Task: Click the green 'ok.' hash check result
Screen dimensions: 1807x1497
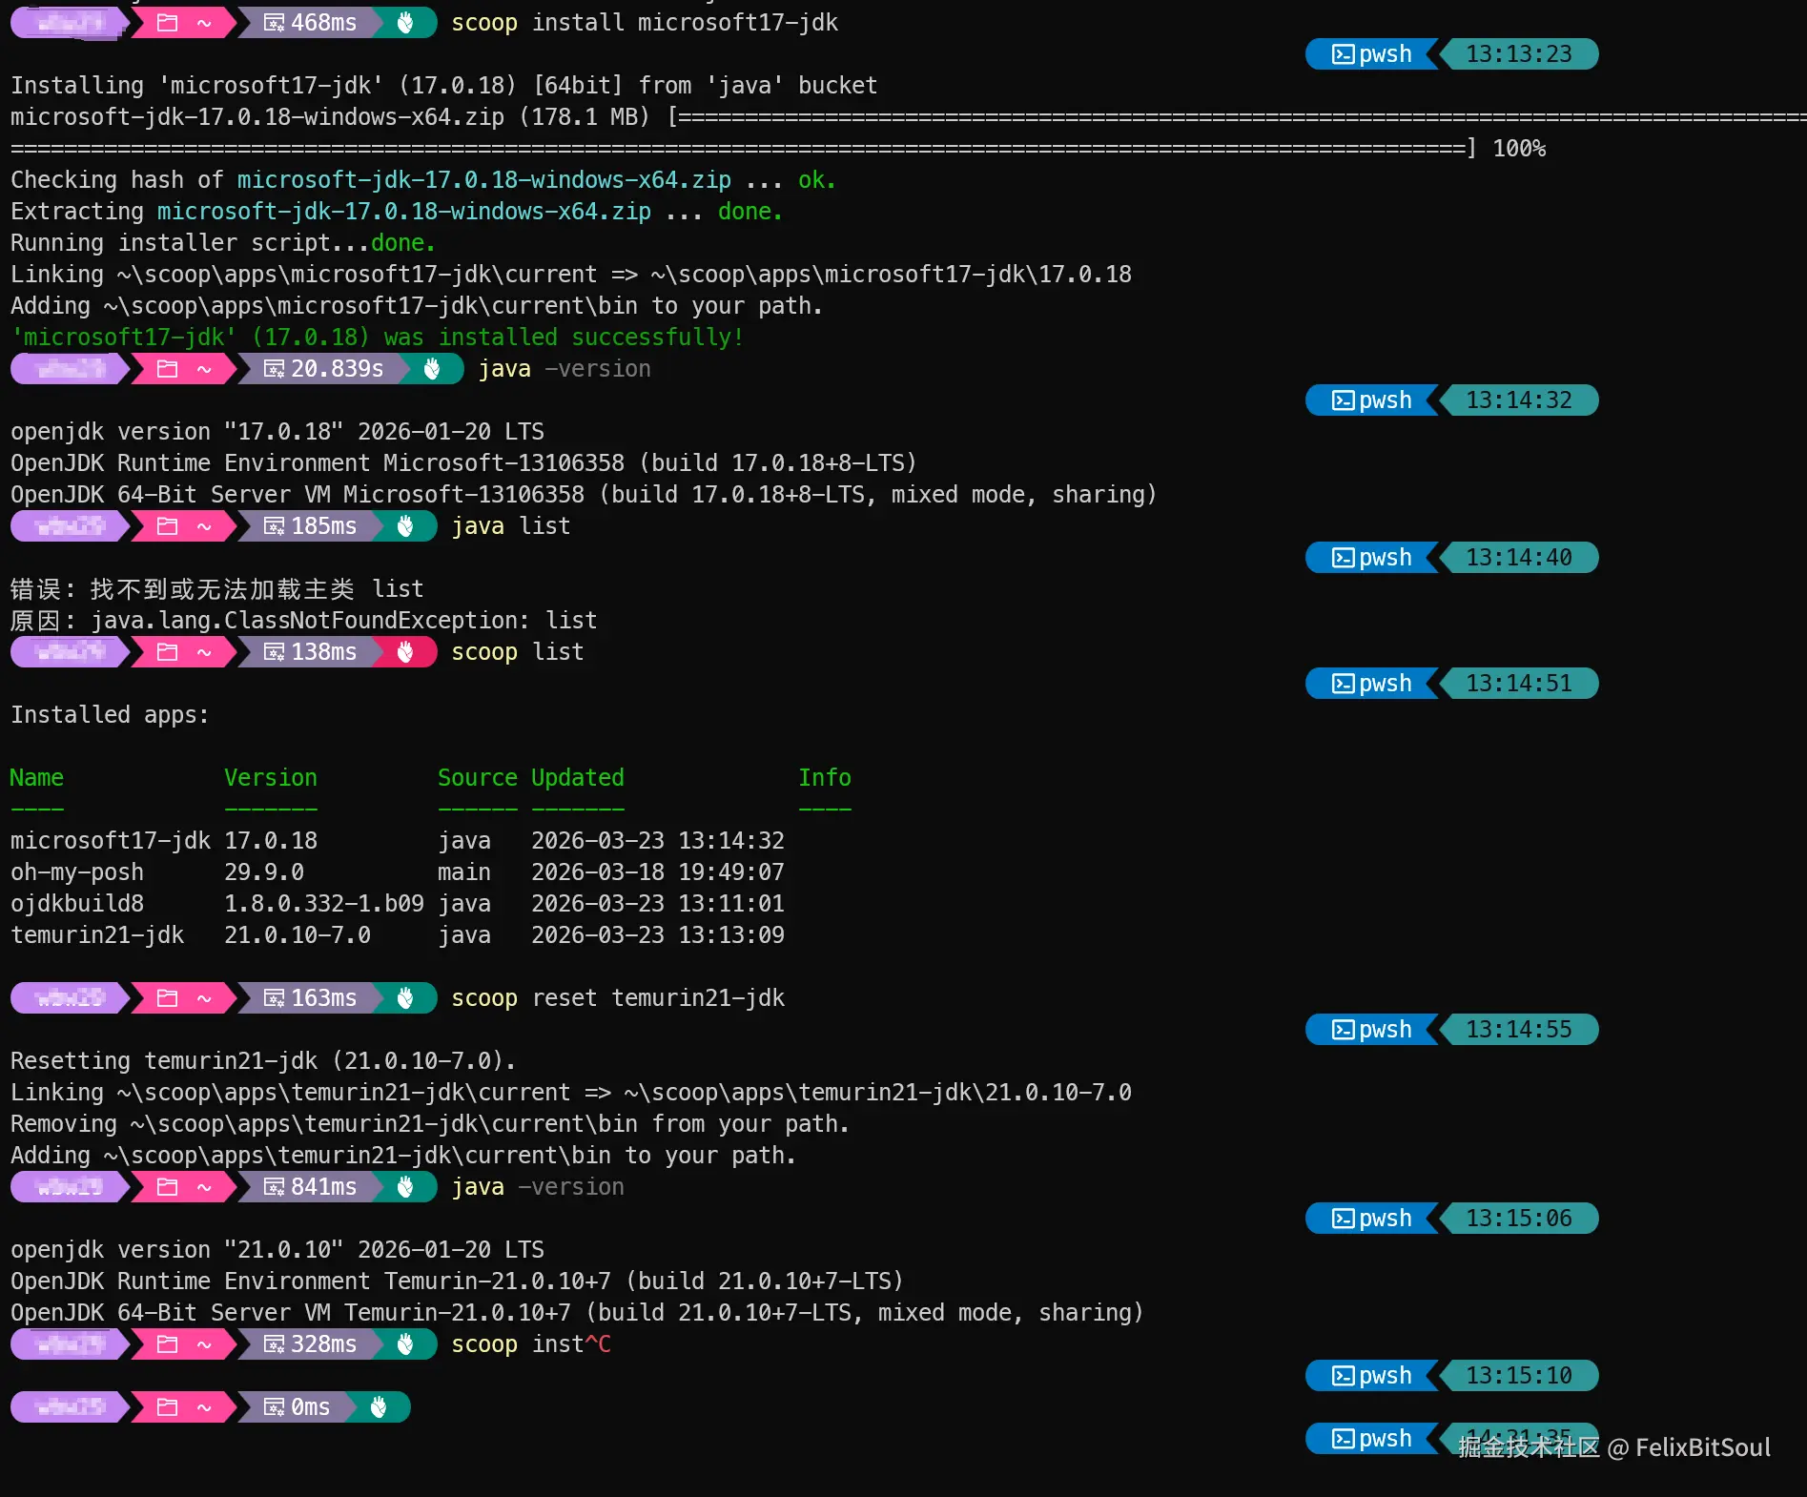Action: pos(817,180)
